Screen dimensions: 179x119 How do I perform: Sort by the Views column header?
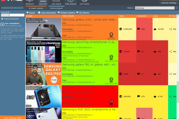click(122, 16)
